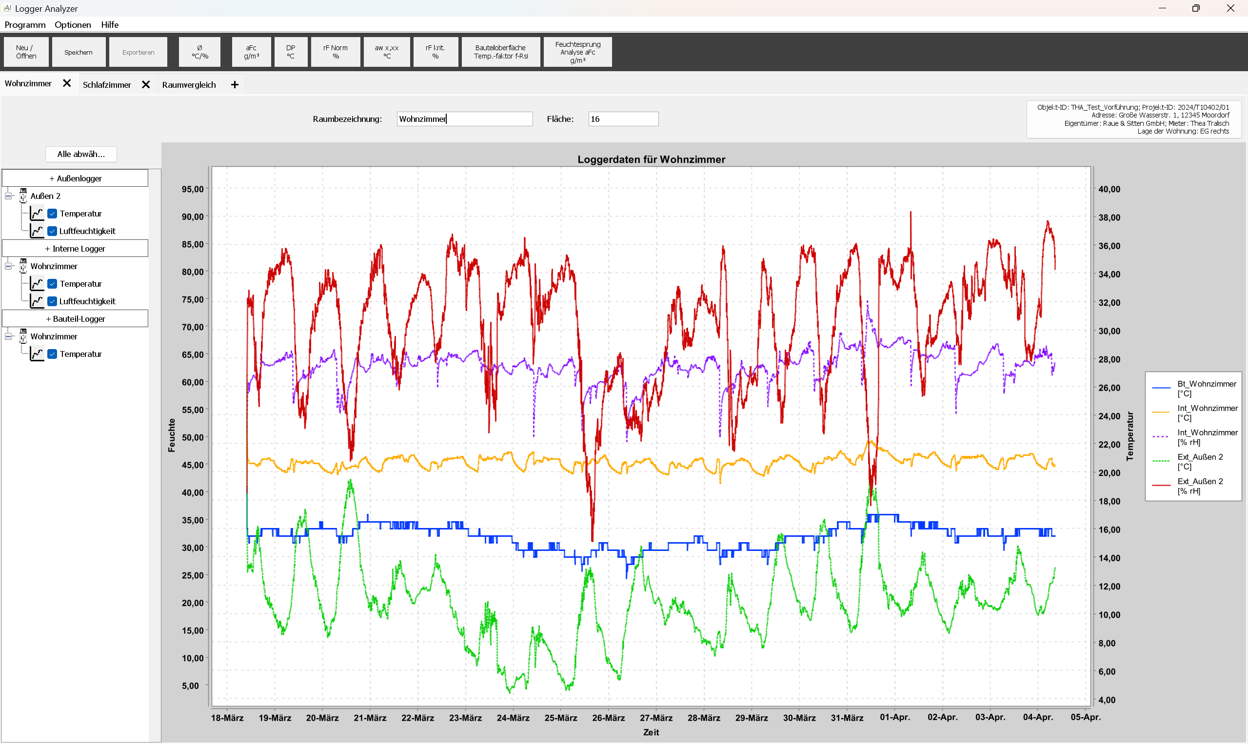The image size is (1248, 744).
Task: Select the rF krit. % tool
Action: [435, 52]
